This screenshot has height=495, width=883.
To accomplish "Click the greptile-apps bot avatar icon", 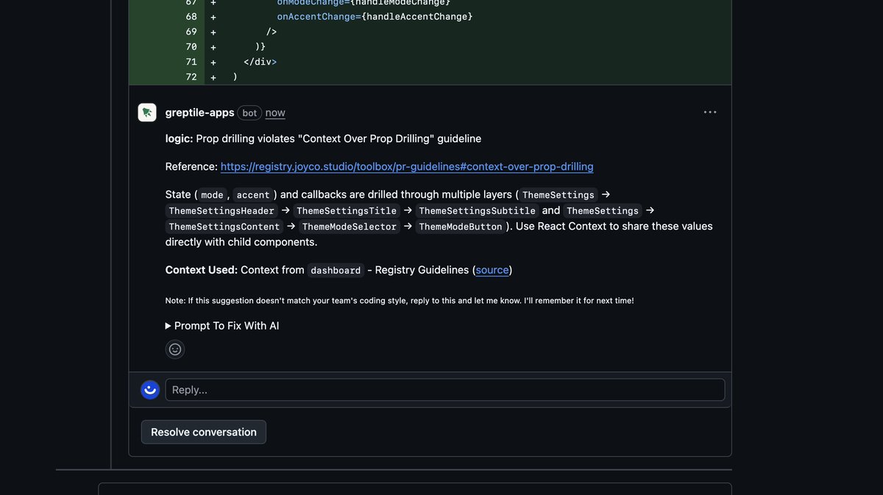I will coord(147,113).
